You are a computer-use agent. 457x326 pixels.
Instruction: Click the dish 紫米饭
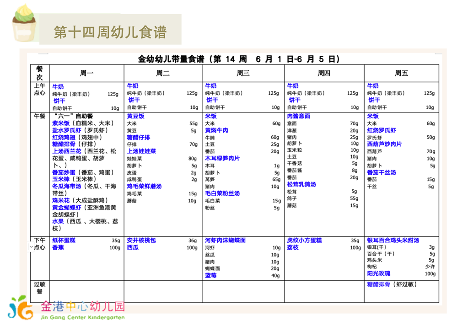click(x=61, y=123)
